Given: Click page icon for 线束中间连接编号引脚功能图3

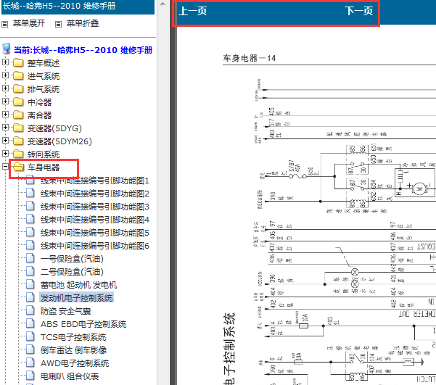Looking at the screenshot, I should point(30,206).
